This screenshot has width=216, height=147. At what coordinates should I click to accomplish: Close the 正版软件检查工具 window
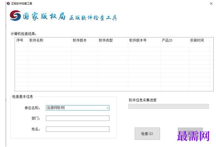(211, 3)
